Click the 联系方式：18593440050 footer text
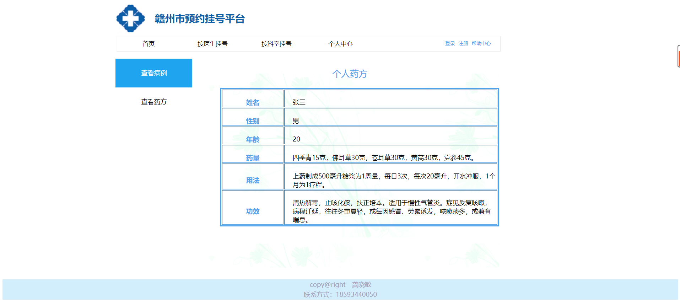This screenshot has width=680, height=300. 340,294
